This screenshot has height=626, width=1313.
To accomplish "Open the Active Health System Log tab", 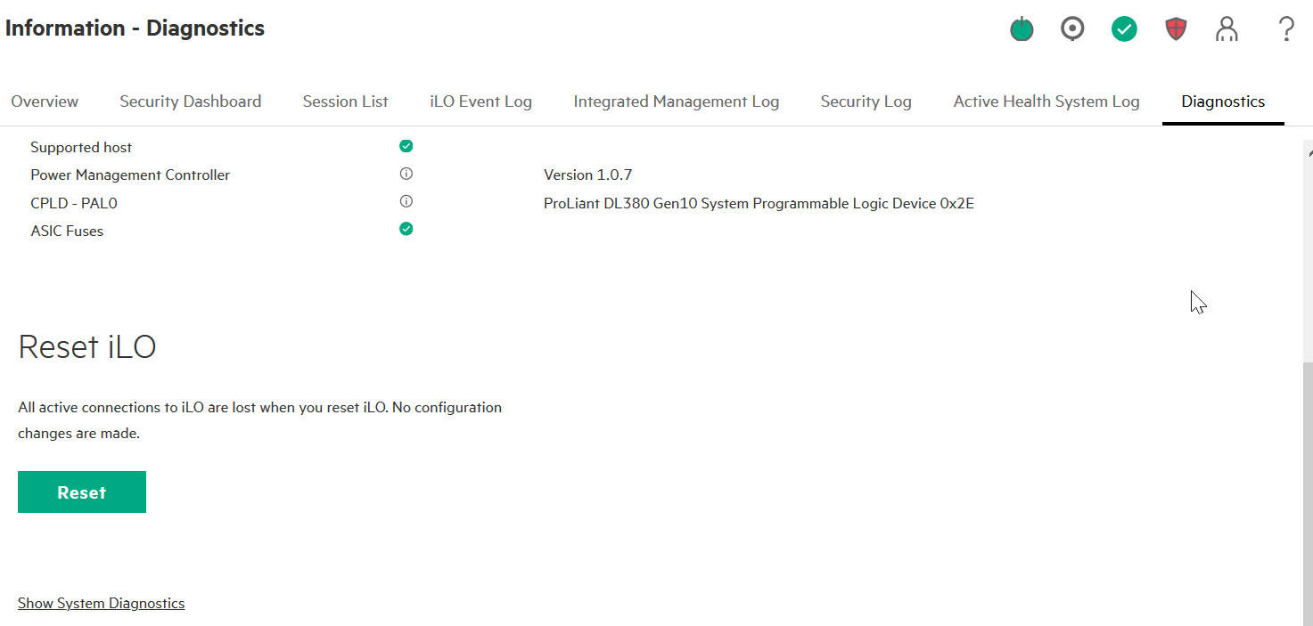I will click(1046, 102).
